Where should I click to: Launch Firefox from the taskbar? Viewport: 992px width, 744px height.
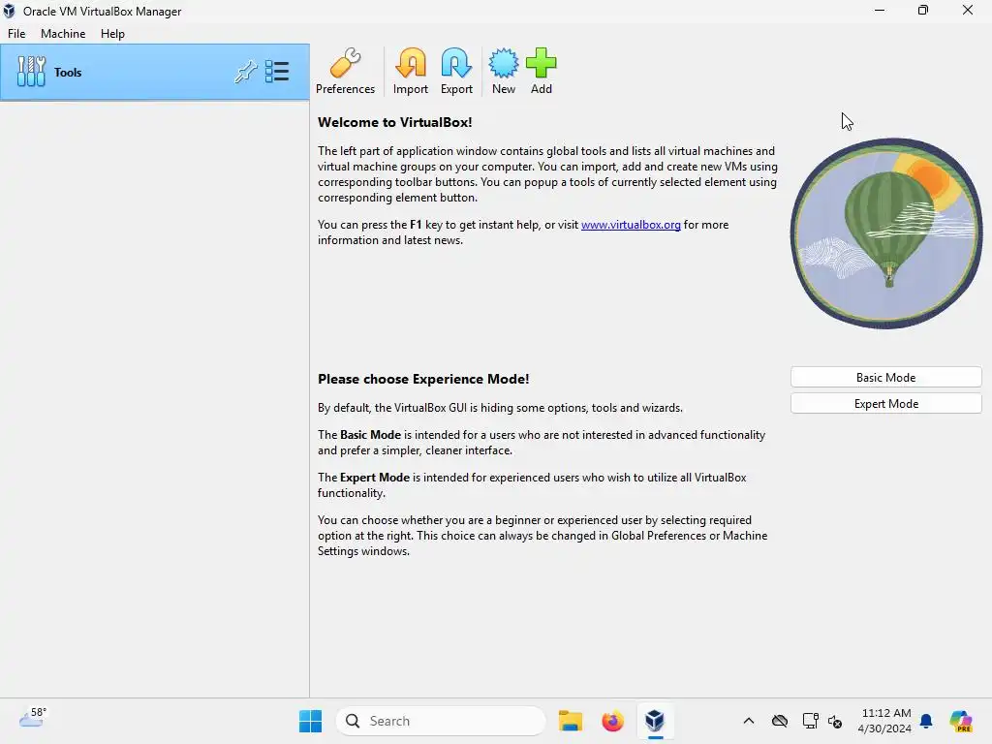tap(612, 721)
